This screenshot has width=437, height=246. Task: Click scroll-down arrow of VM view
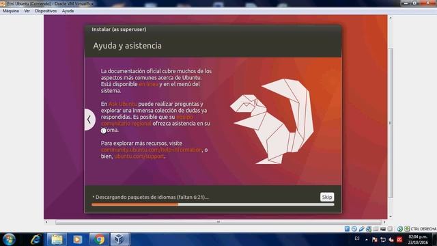coord(390,216)
